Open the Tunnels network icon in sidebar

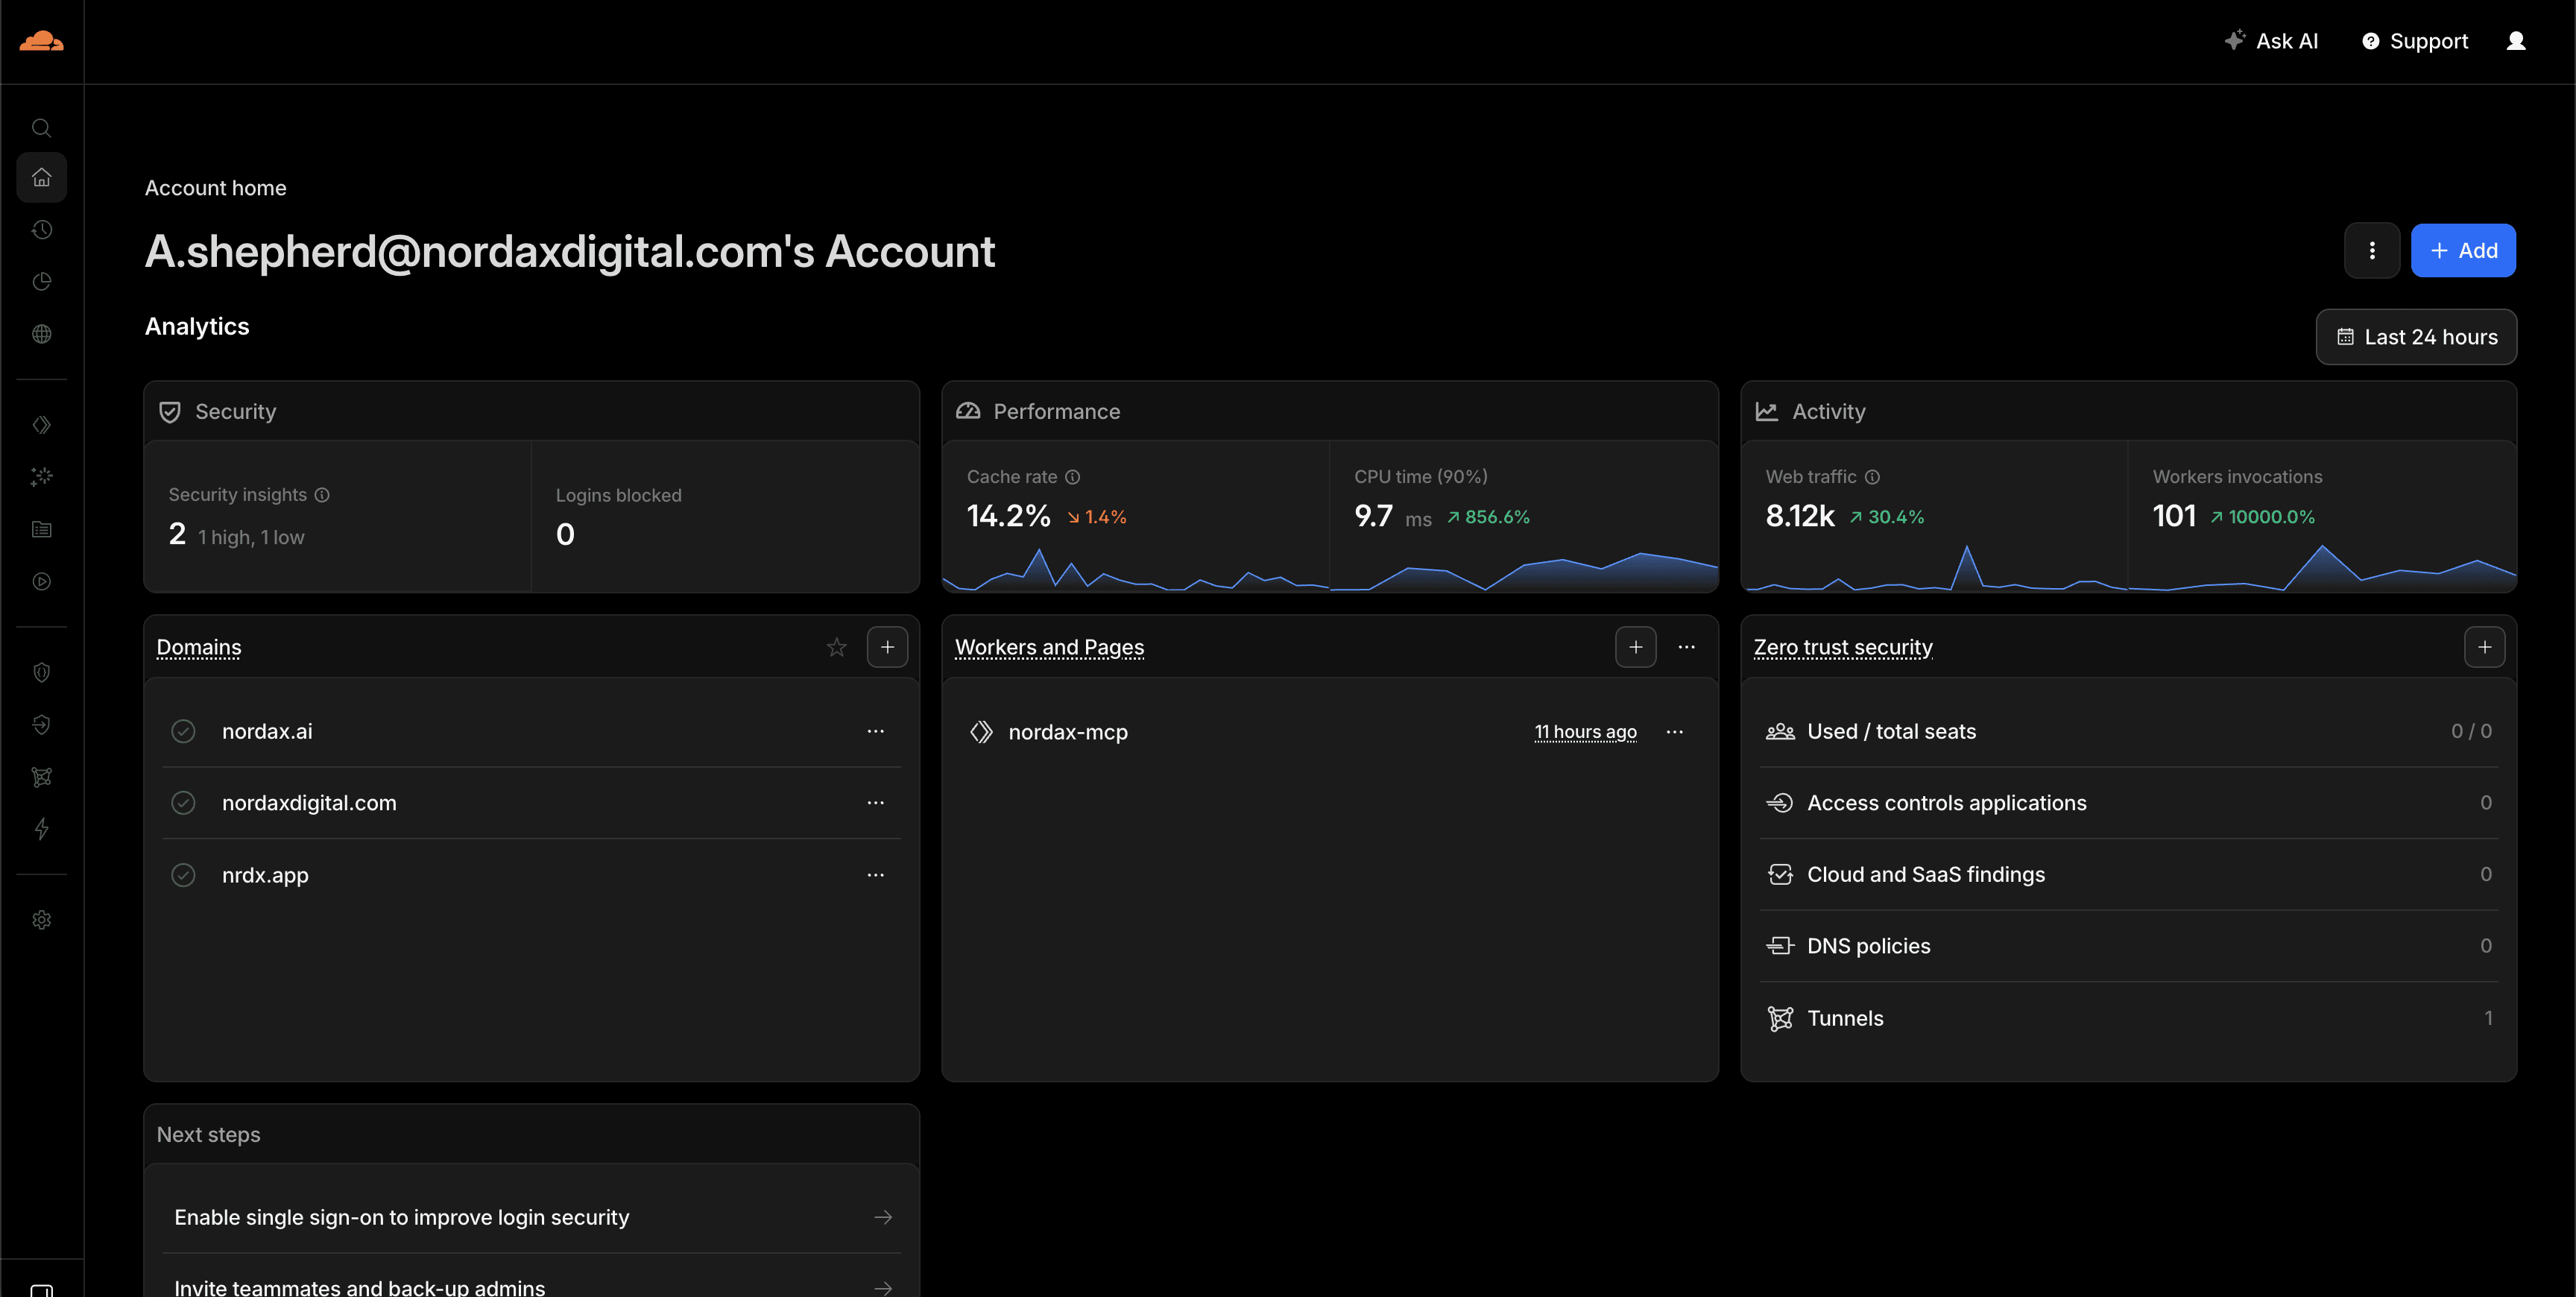pos(41,777)
